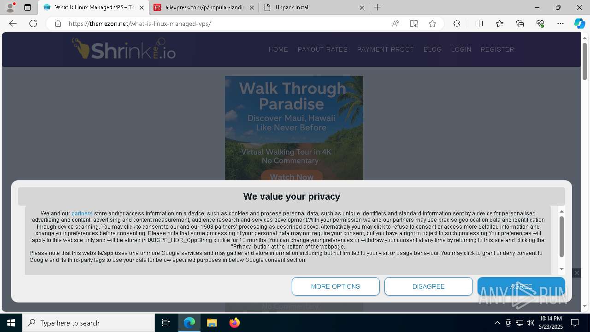This screenshot has width=590, height=332.
Task: Open Task View icon on taskbar
Action: point(166,323)
